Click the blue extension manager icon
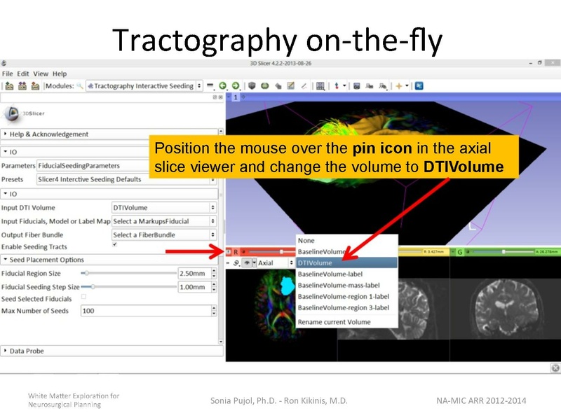This screenshot has width=561, height=420. (x=419, y=85)
